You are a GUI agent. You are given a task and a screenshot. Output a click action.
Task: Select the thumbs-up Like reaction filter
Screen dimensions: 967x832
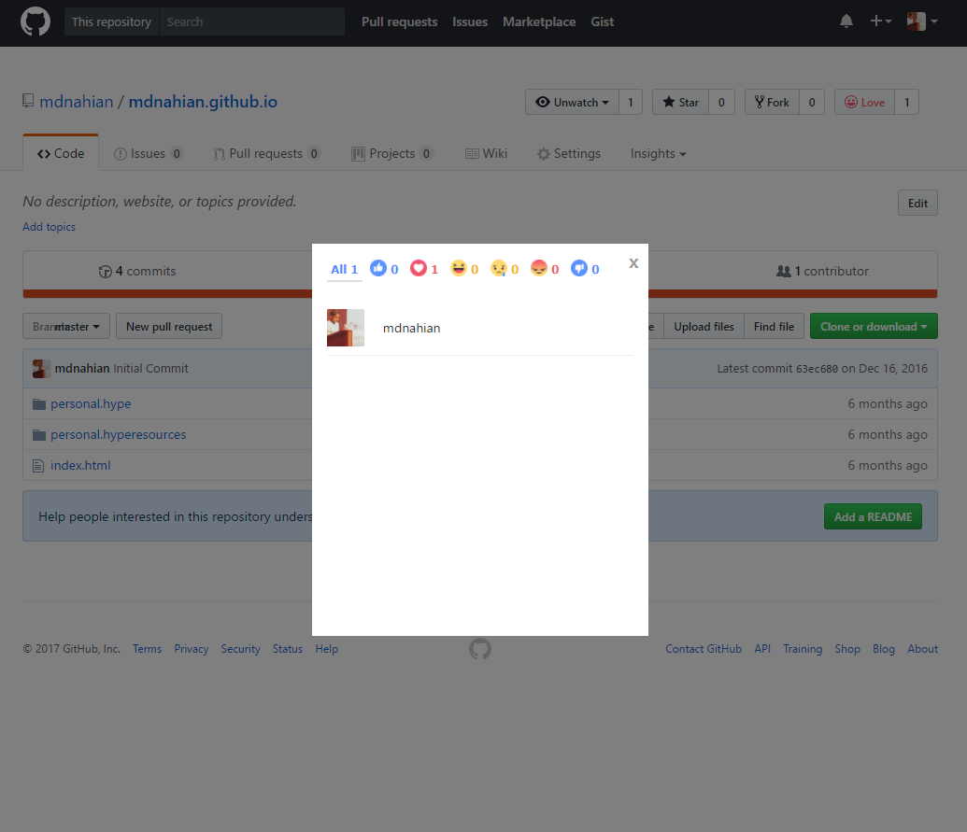pyautogui.click(x=384, y=269)
